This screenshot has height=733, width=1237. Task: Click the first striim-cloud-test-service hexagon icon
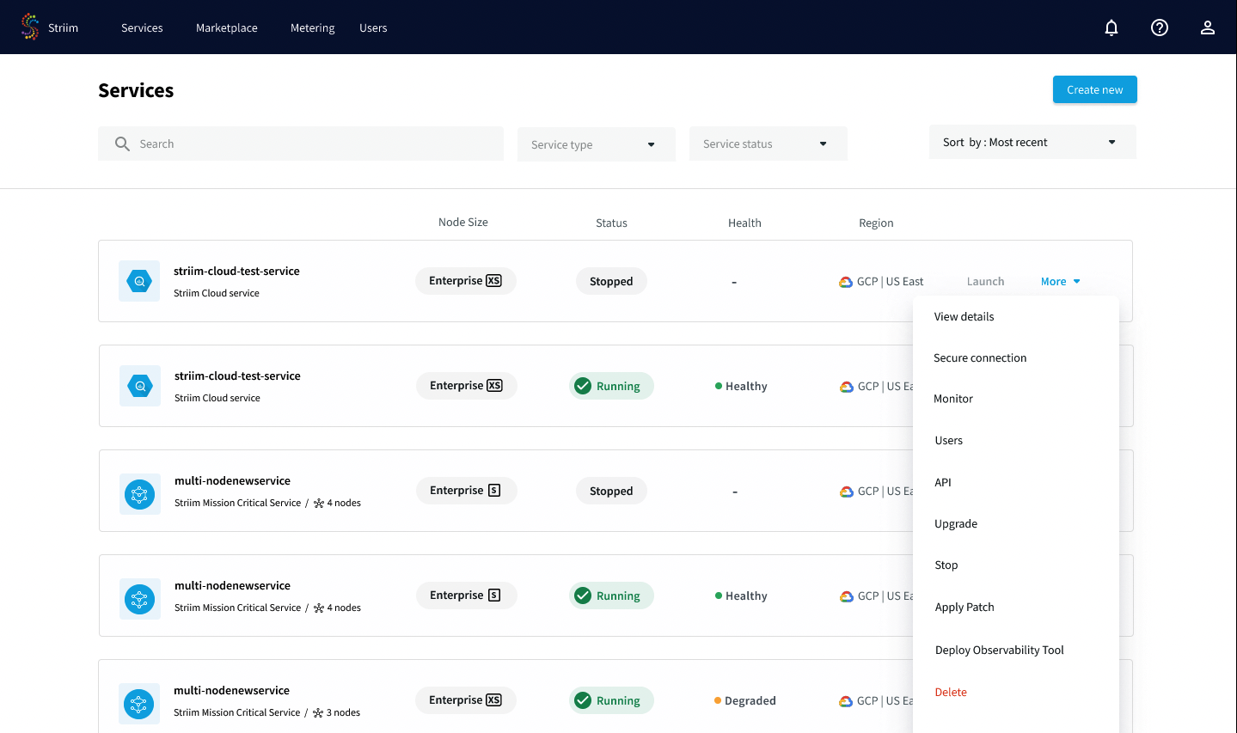pyautogui.click(x=139, y=281)
